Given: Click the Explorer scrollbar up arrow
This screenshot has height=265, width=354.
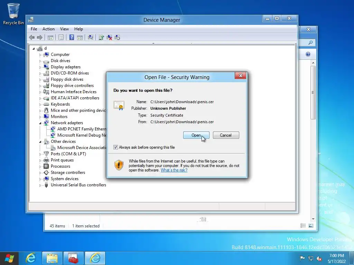Looking at the screenshot, I should pos(313,63).
